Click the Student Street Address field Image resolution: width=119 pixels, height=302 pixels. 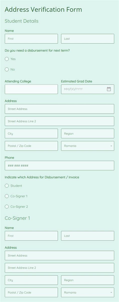59,109
